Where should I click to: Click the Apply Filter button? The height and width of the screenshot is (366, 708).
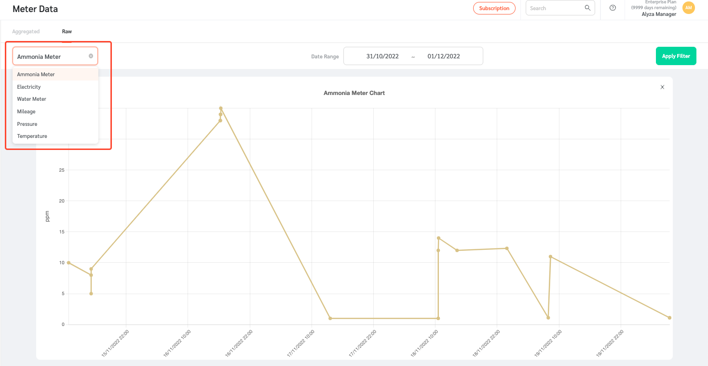(676, 56)
